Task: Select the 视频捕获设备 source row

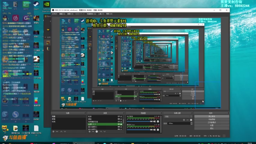Action: [105, 122]
